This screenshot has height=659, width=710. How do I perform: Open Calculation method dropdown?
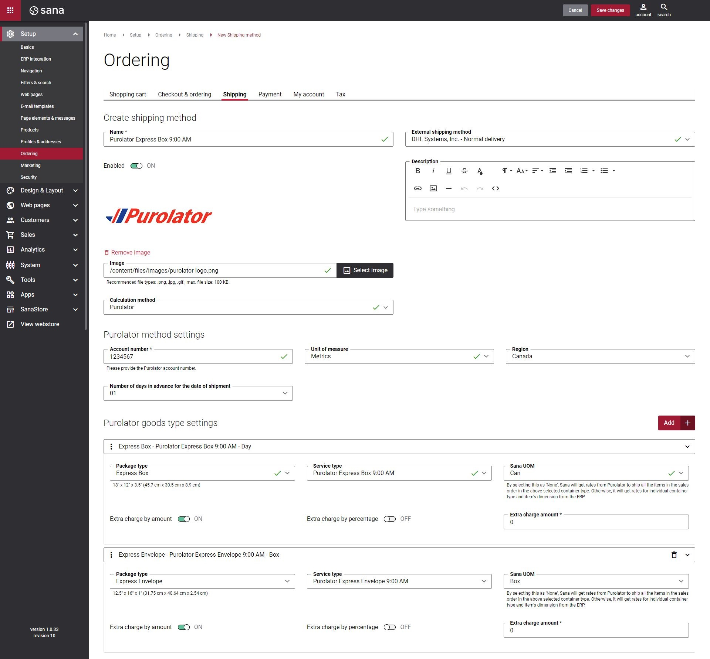pos(248,307)
